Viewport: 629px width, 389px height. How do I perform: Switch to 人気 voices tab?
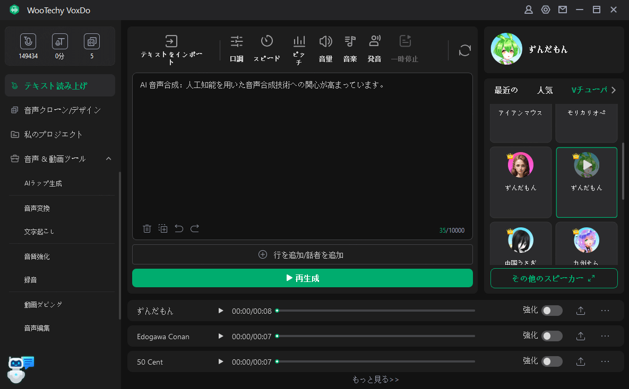point(545,90)
